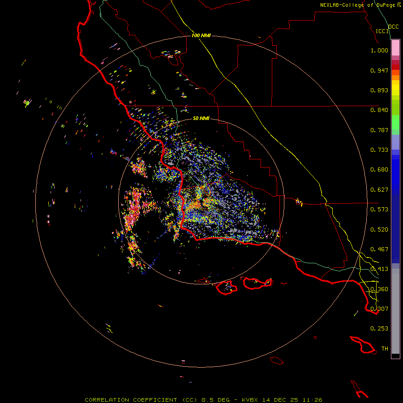Viewport: 403px width, 403px height.
Task: Click the 0.413 scale value
Action: (379, 269)
